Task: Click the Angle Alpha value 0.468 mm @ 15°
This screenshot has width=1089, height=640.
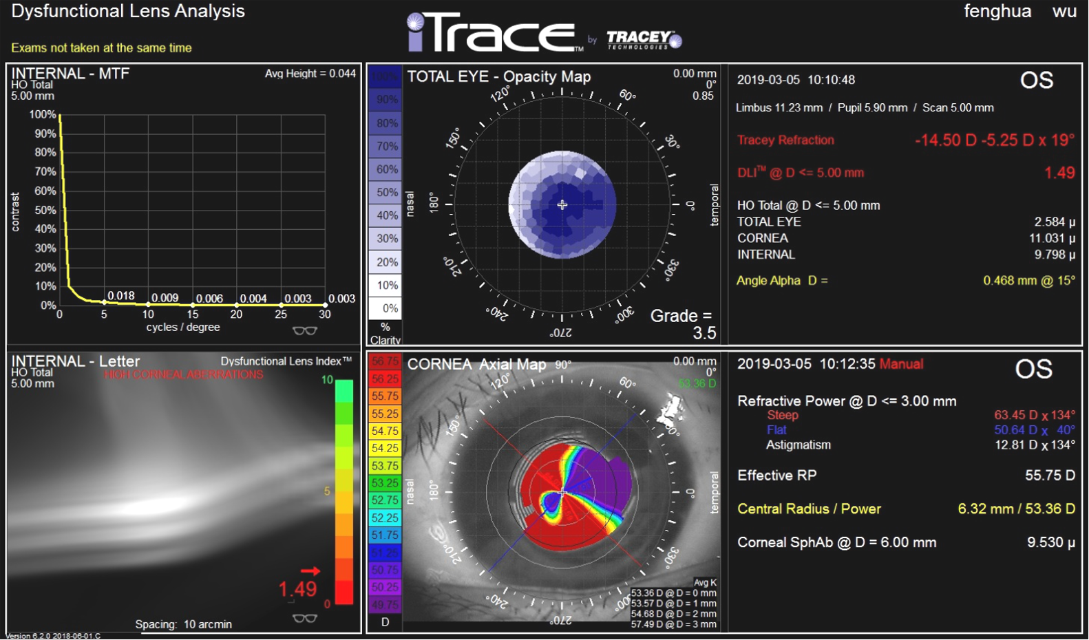Action: pyautogui.click(x=1029, y=281)
